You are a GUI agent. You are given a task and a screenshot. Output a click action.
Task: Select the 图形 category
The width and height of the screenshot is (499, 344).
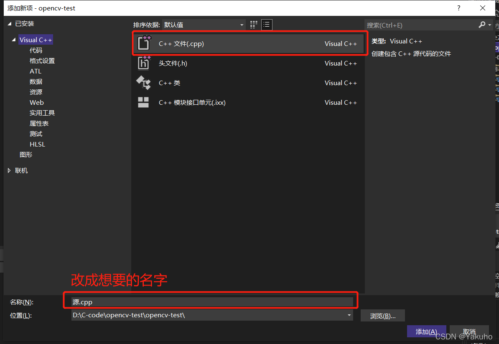[26, 154]
